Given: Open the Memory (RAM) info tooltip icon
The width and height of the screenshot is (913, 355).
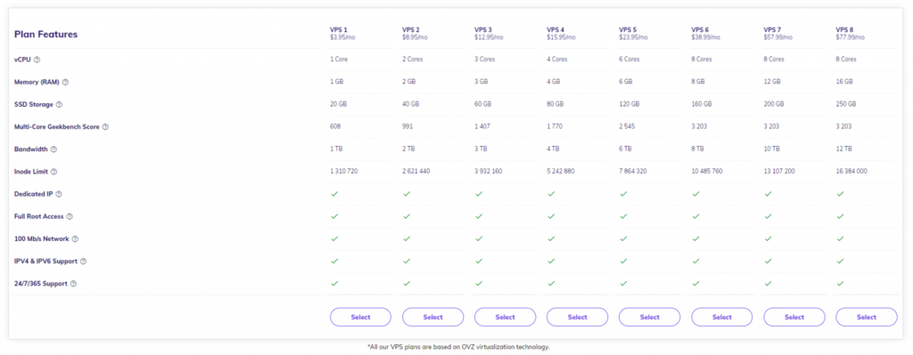Looking at the screenshot, I should pos(65,82).
